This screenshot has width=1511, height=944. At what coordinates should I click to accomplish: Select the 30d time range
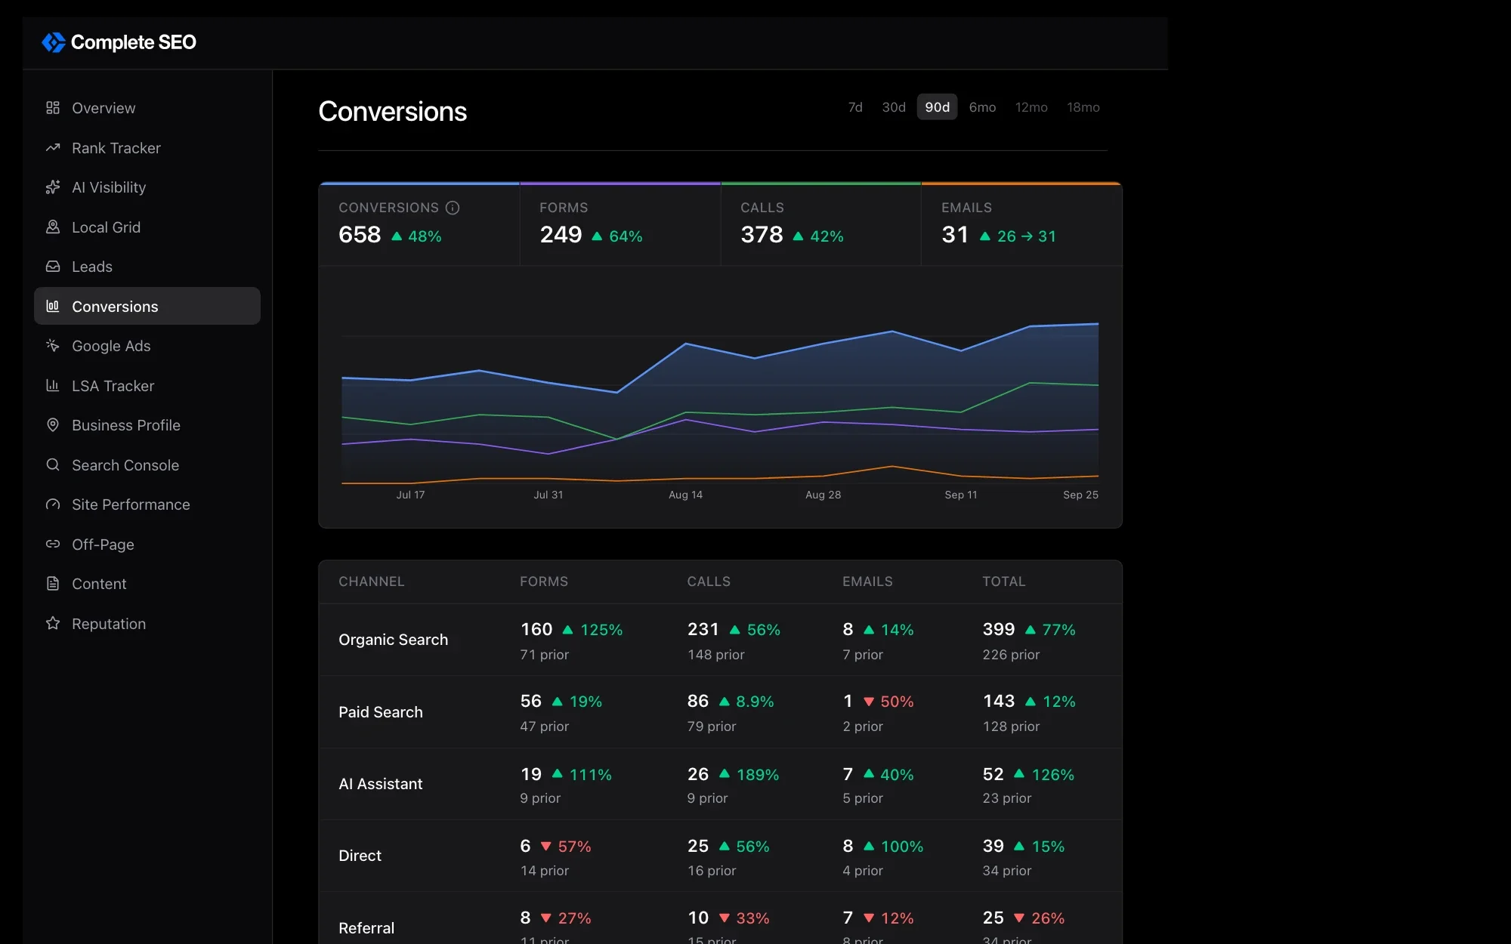[x=894, y=107]
